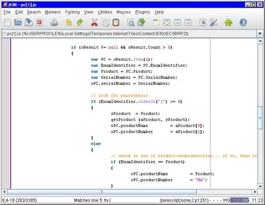Click the "var Product = PC.Product;" line

(122, 71)
